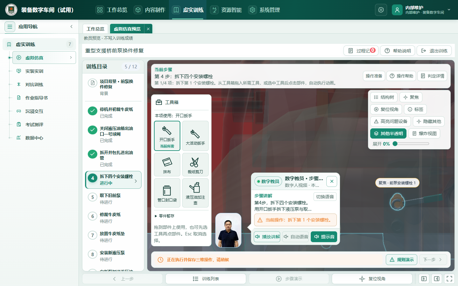458x286 pixels.
Task: Open the user account dropdown arrow
Action: tap(449, 10)
